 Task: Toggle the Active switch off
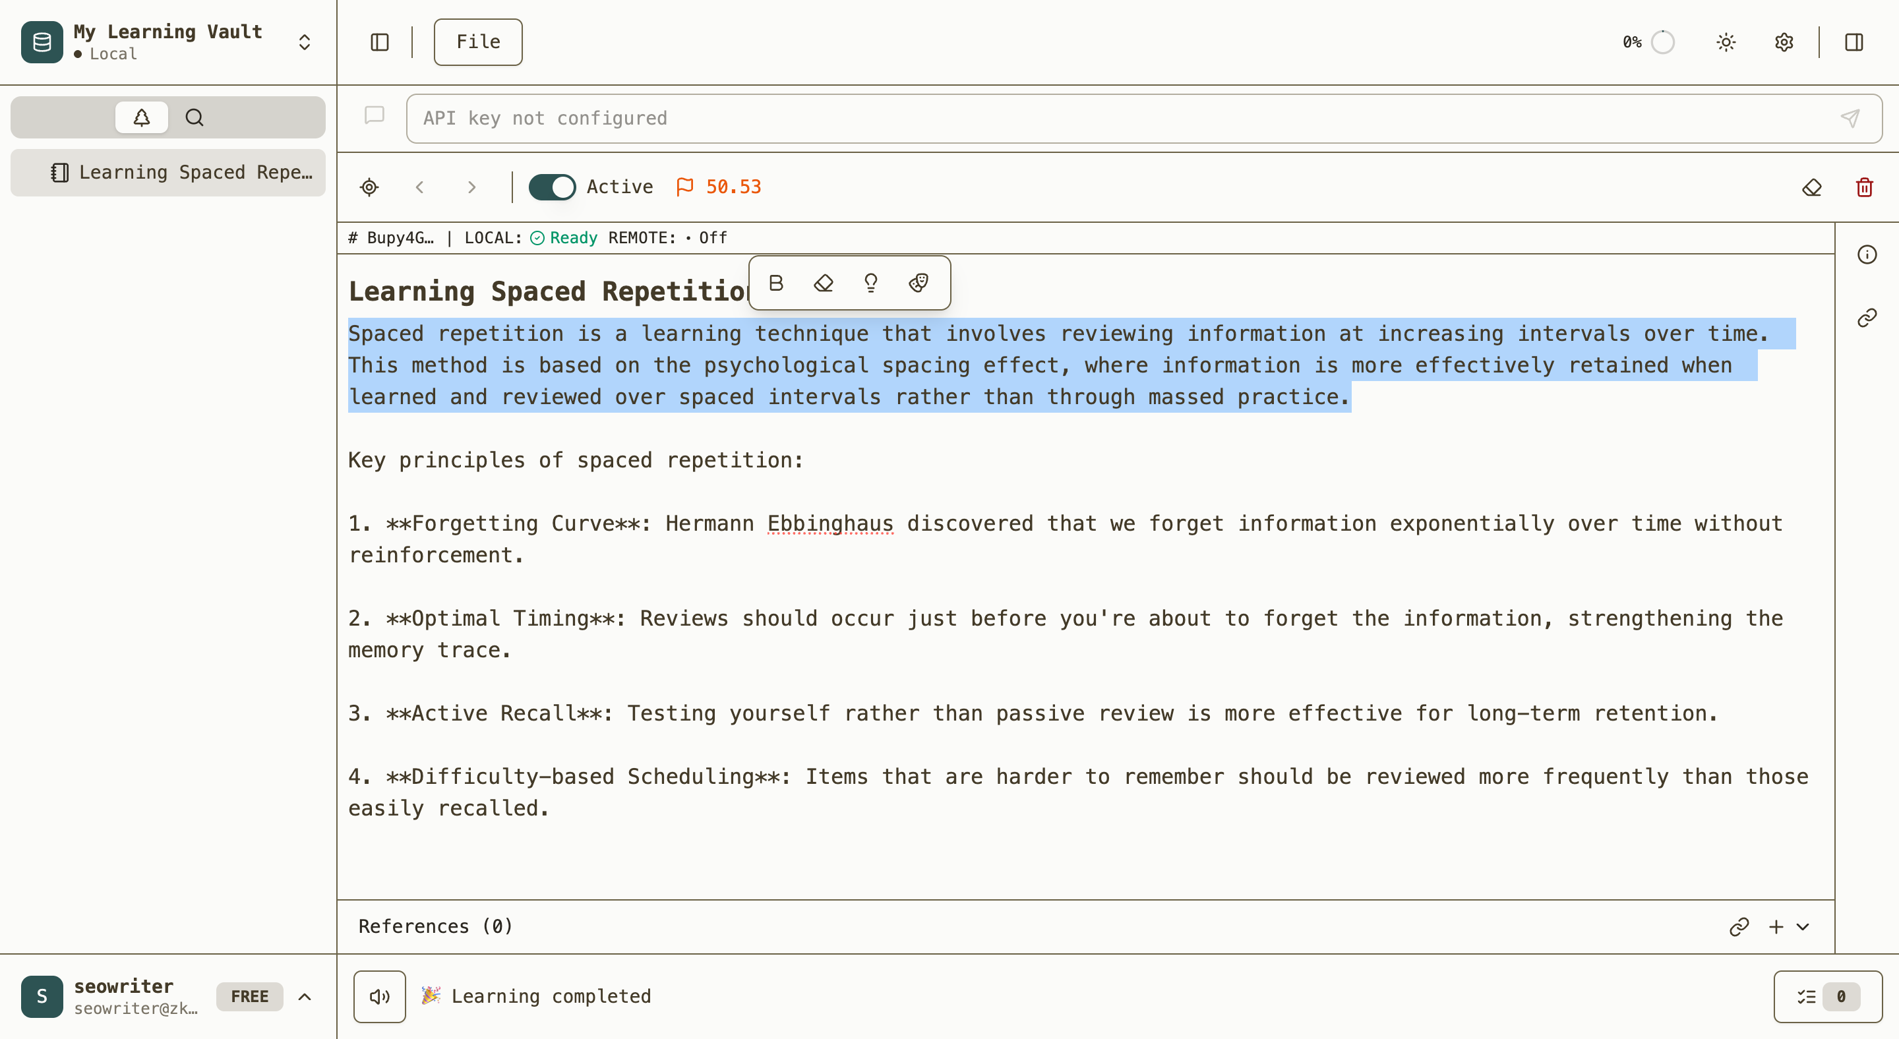pos(552,187)
